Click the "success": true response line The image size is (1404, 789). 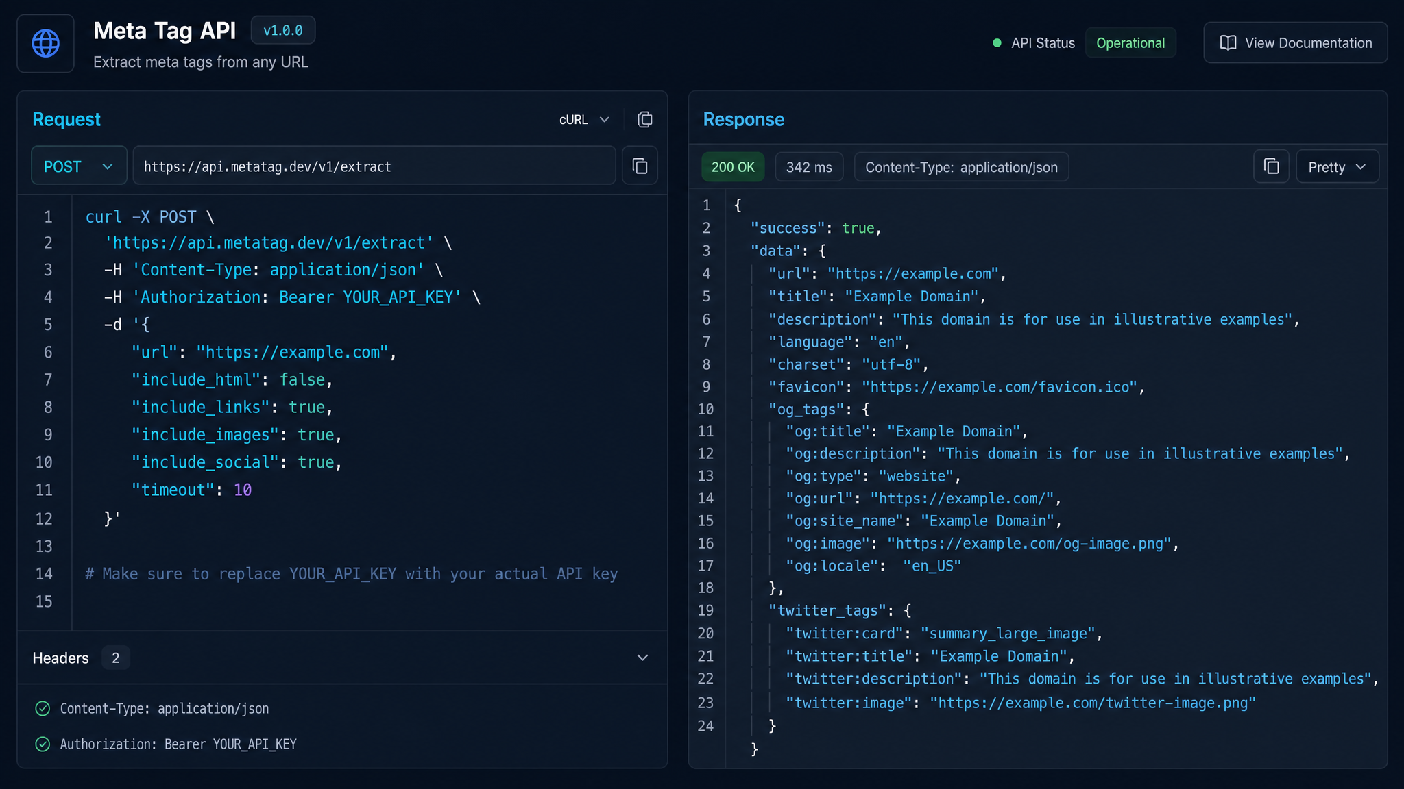pos(816,227)
